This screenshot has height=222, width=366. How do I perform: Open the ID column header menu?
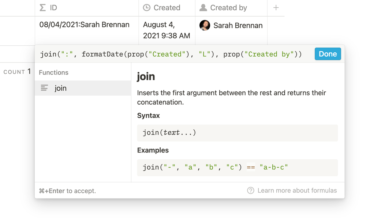(x=86, y=8)
